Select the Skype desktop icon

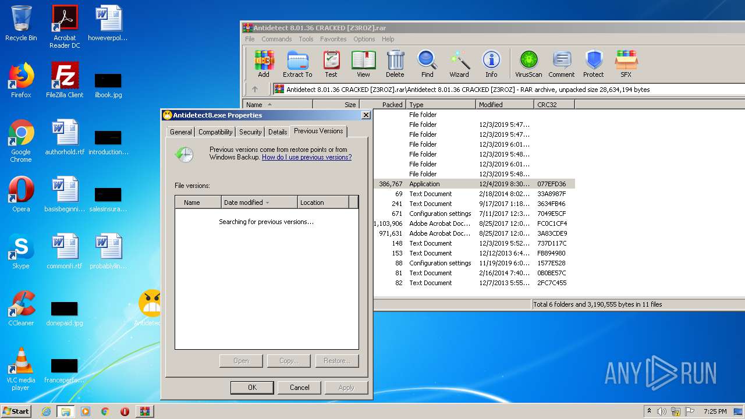[x=21, y=251]
